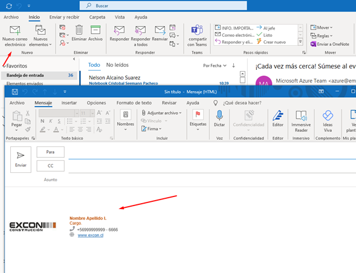Viewport: 356px width, 273px height.
Task: Click text highlight color button
Action: [42, 130]
